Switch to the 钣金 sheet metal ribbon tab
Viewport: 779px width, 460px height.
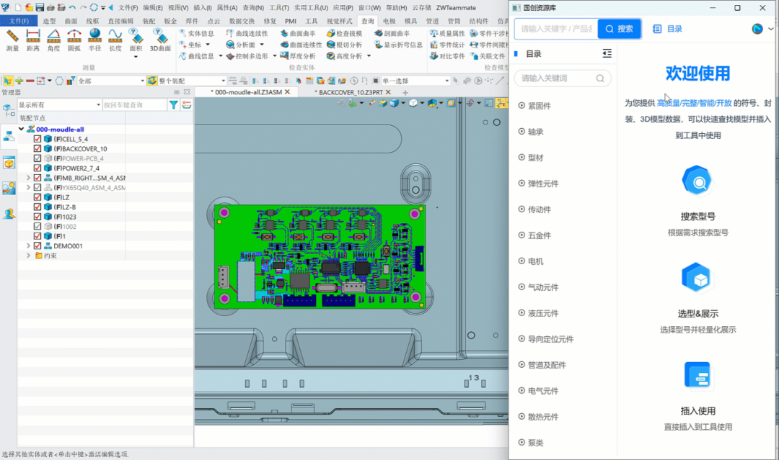tap(170, 21)
